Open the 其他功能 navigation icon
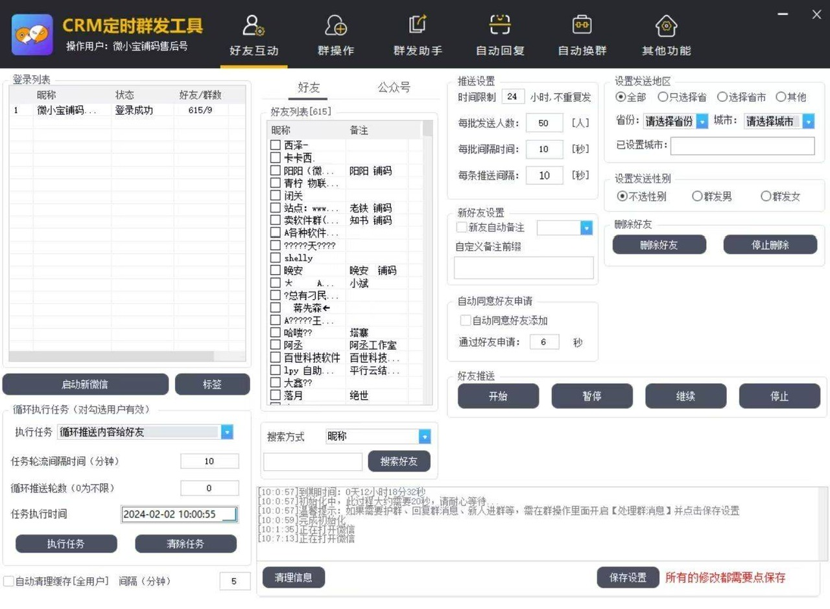Viewport: 830px width, 609px height. point(666,26)
